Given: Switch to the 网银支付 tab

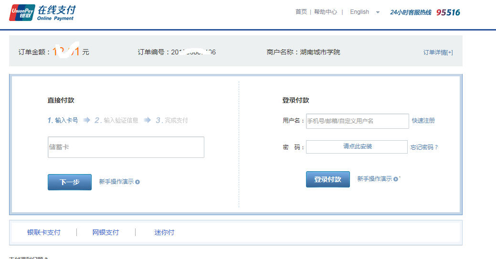Looking at the screenshot, I should [x=106, y=232].
